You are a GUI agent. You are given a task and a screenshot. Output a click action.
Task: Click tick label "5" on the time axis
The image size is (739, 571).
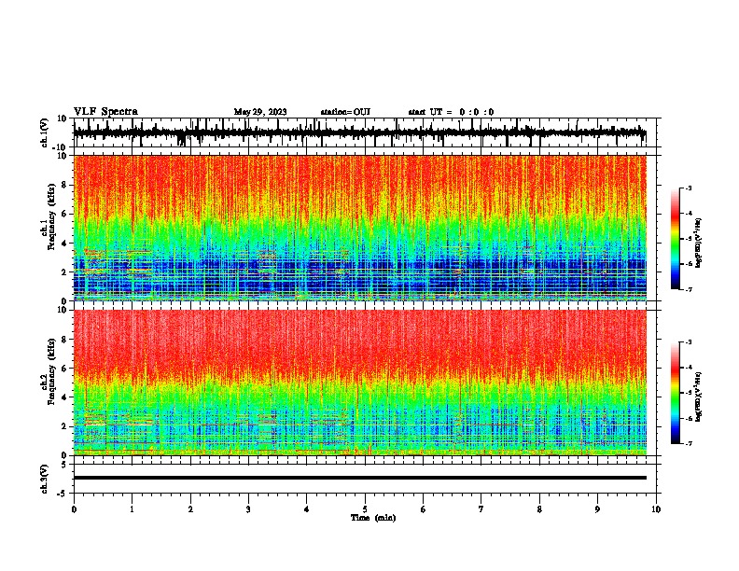coord(365,509)
